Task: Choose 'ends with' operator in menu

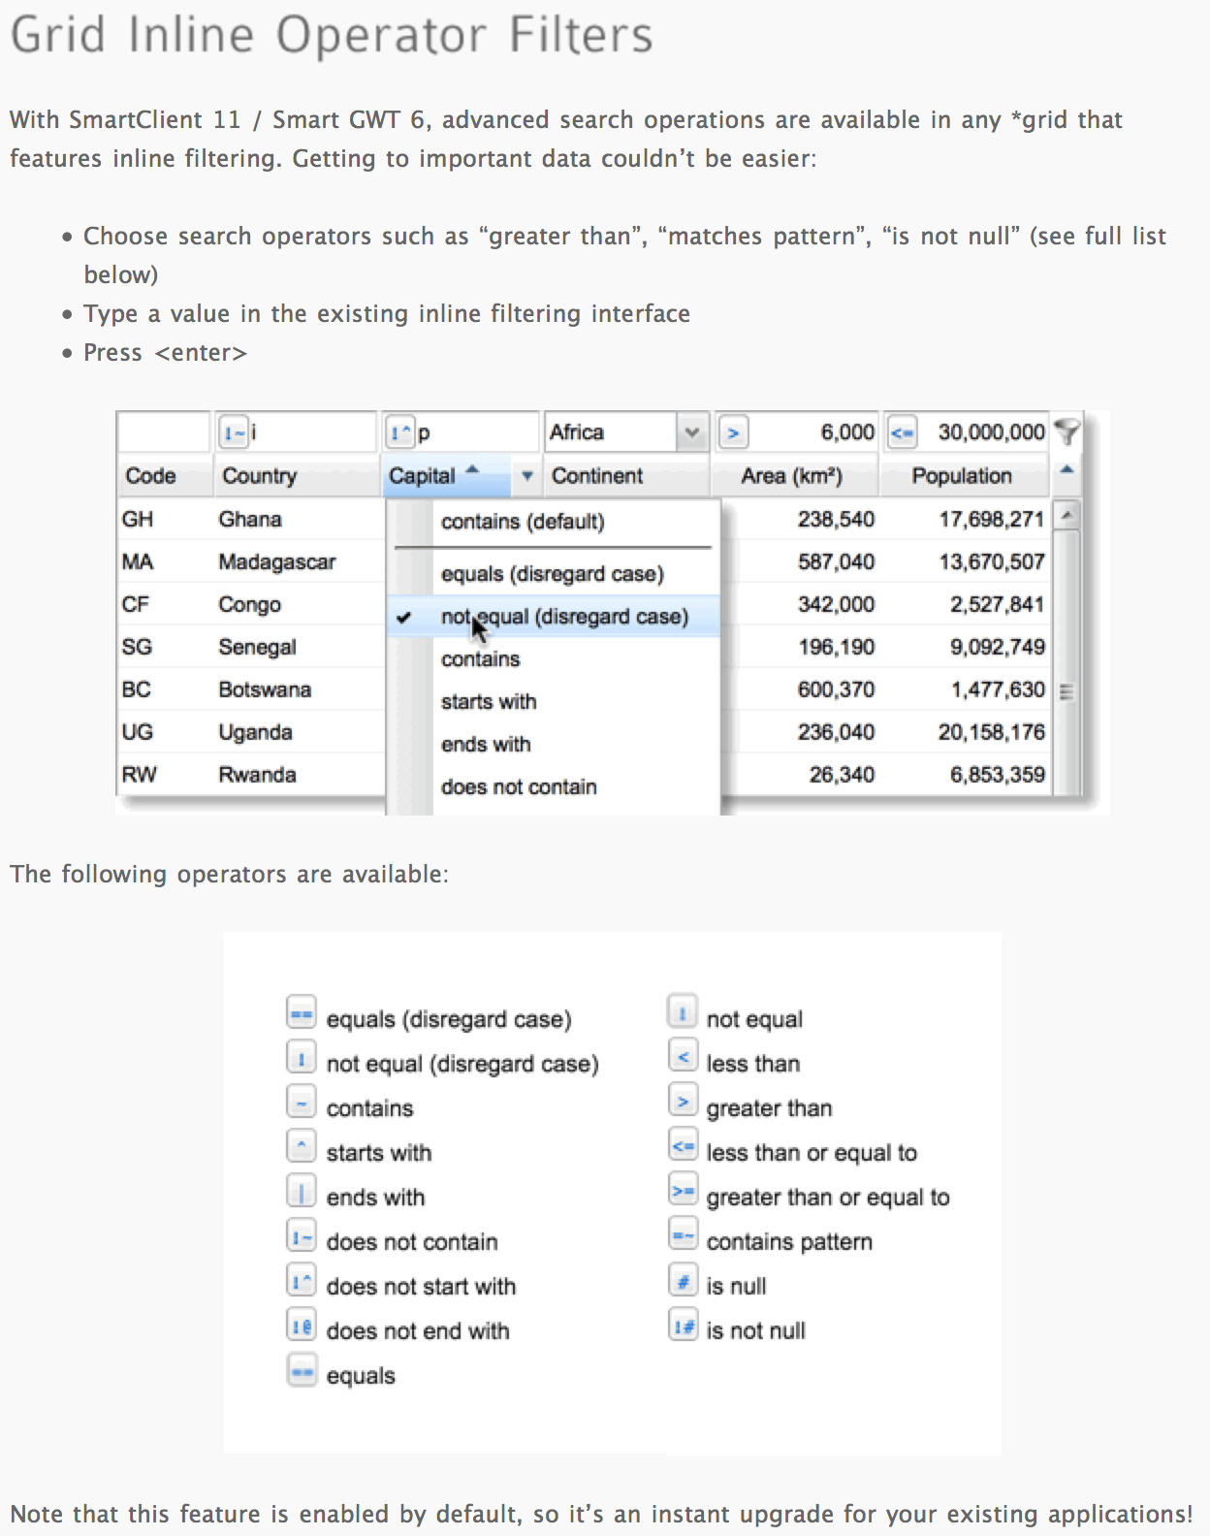Action: 553,745
